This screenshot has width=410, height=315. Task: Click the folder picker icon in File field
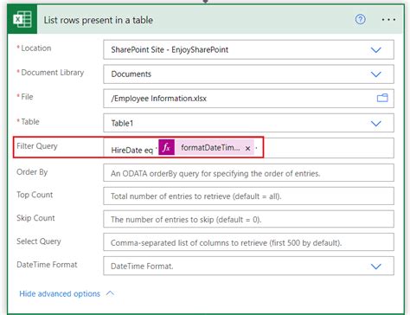382,98
